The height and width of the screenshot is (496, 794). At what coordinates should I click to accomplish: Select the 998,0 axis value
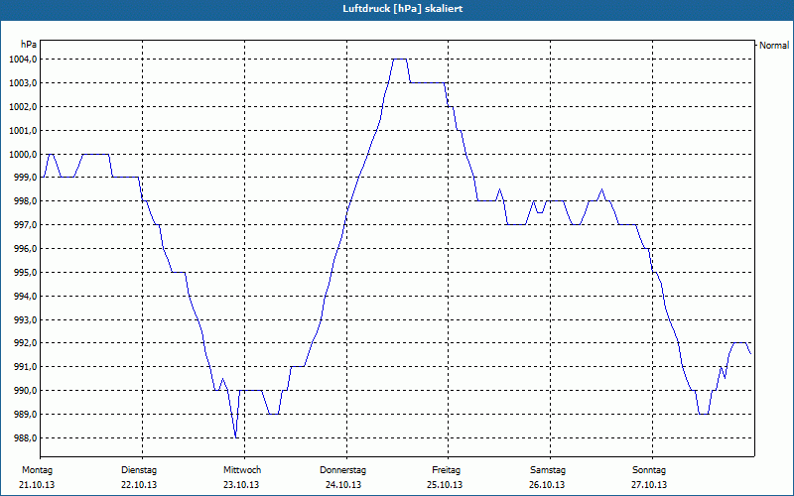coord(25,201)
